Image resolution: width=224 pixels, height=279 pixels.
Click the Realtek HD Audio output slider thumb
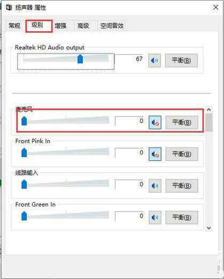[80, 59]
